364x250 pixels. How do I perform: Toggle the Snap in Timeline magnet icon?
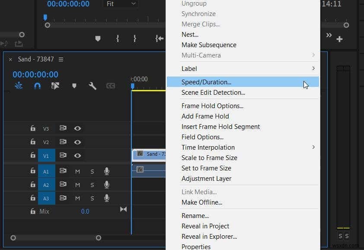pyautogui.click(x=37, y=86)
